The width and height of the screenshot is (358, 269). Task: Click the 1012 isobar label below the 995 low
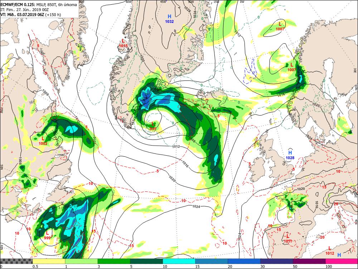point(176,146)
